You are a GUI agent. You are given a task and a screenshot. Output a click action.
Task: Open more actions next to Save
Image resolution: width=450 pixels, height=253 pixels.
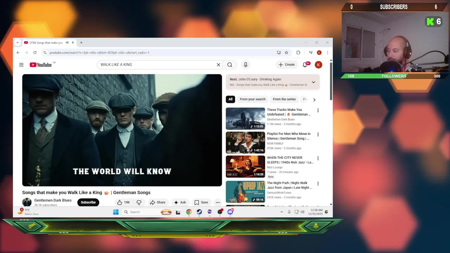218,202
